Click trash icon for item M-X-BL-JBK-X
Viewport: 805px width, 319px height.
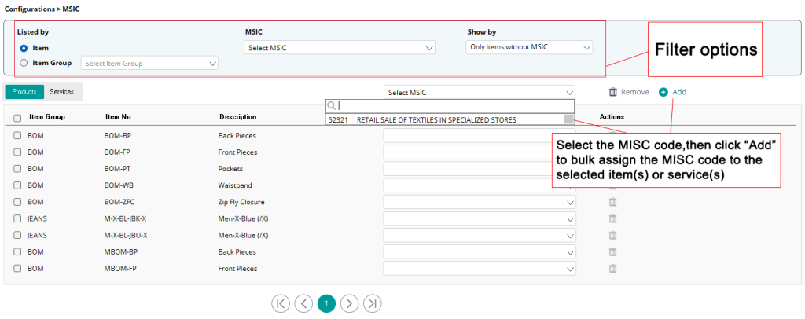(x=612, y=218)
